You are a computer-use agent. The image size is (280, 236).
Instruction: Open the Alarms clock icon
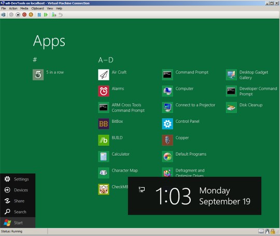104,91
